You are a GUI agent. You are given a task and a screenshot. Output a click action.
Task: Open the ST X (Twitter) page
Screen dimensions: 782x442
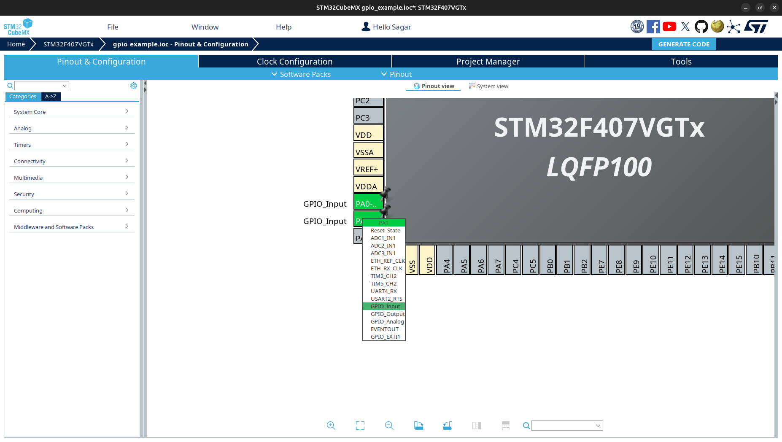coord(685,27)
